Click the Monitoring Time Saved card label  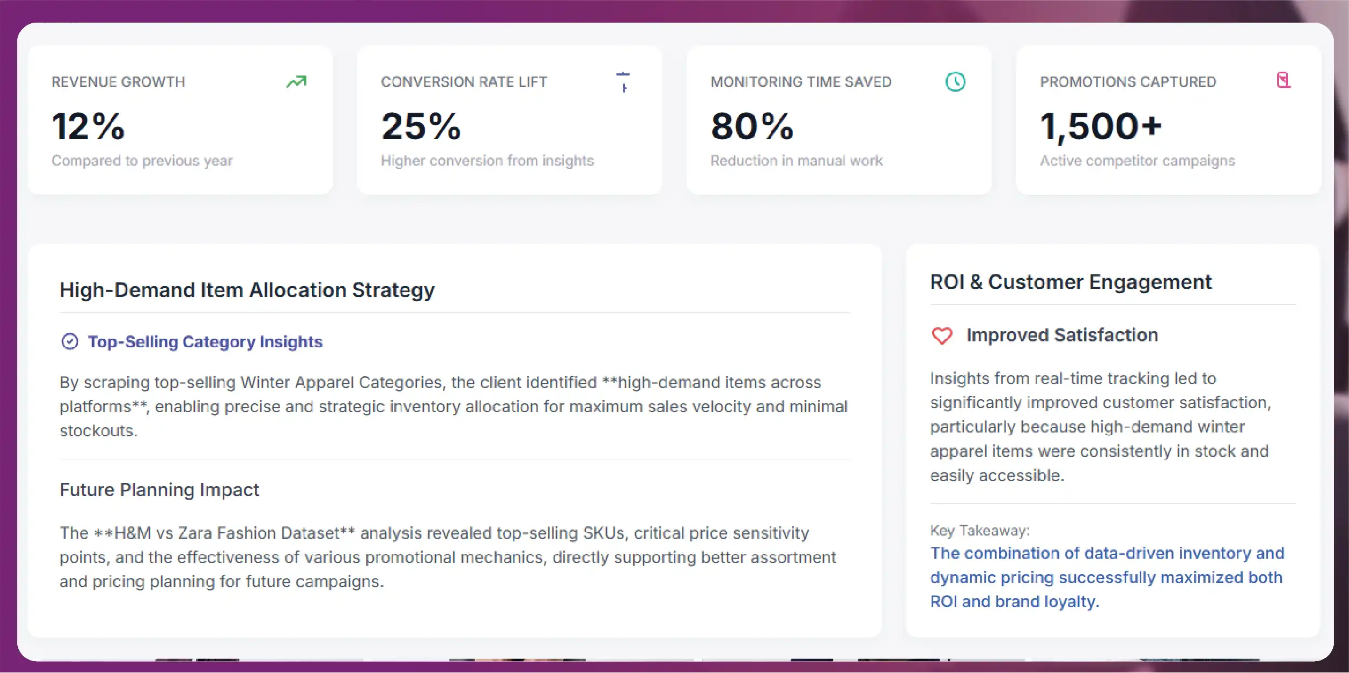(x=801, y=82)
